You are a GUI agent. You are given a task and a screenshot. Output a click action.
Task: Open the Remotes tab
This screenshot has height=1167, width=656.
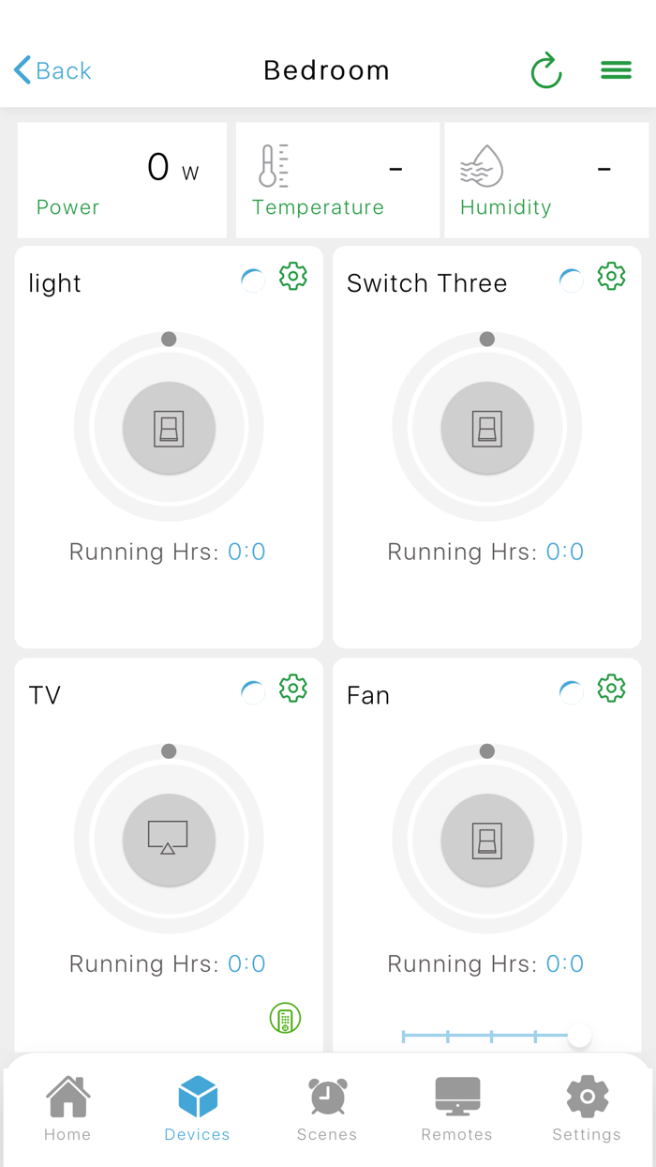(457, 1107)
